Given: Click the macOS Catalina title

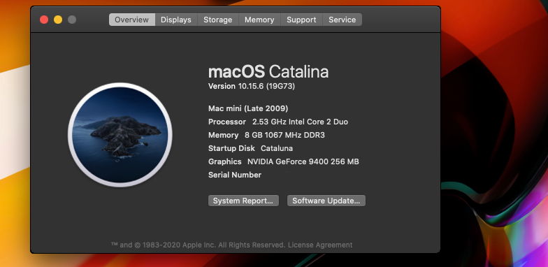Looking at the screenshot, I should pyautogui.click(x=268, y=71).
